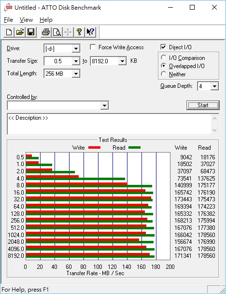Click the 8192.0 row label in chart
Image resolution: width=226 pixels, height=294 pixels.
tap(16, 256)
